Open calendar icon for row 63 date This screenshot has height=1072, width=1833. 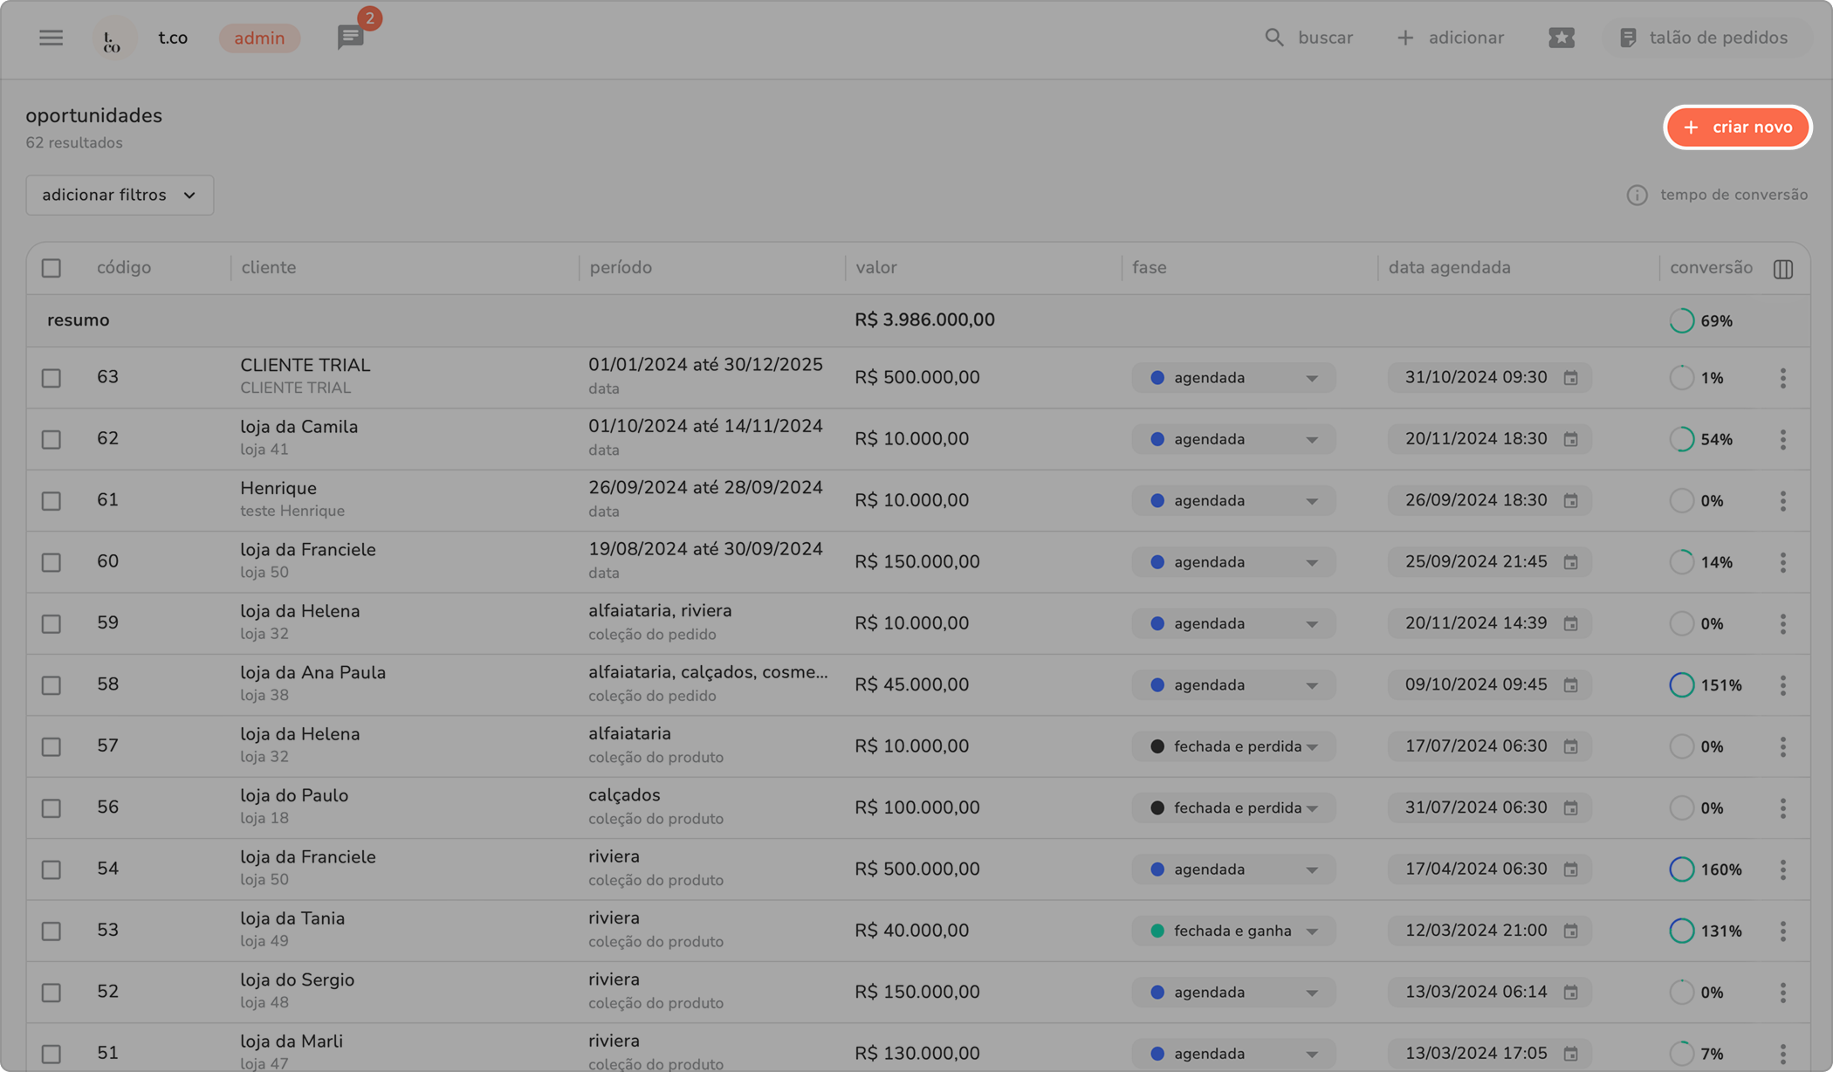tap(1570, 378)
